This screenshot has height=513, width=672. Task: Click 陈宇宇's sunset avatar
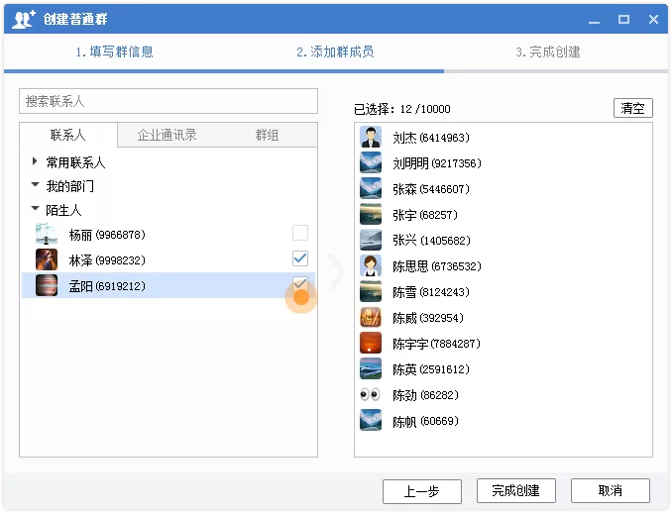[371, 343]
